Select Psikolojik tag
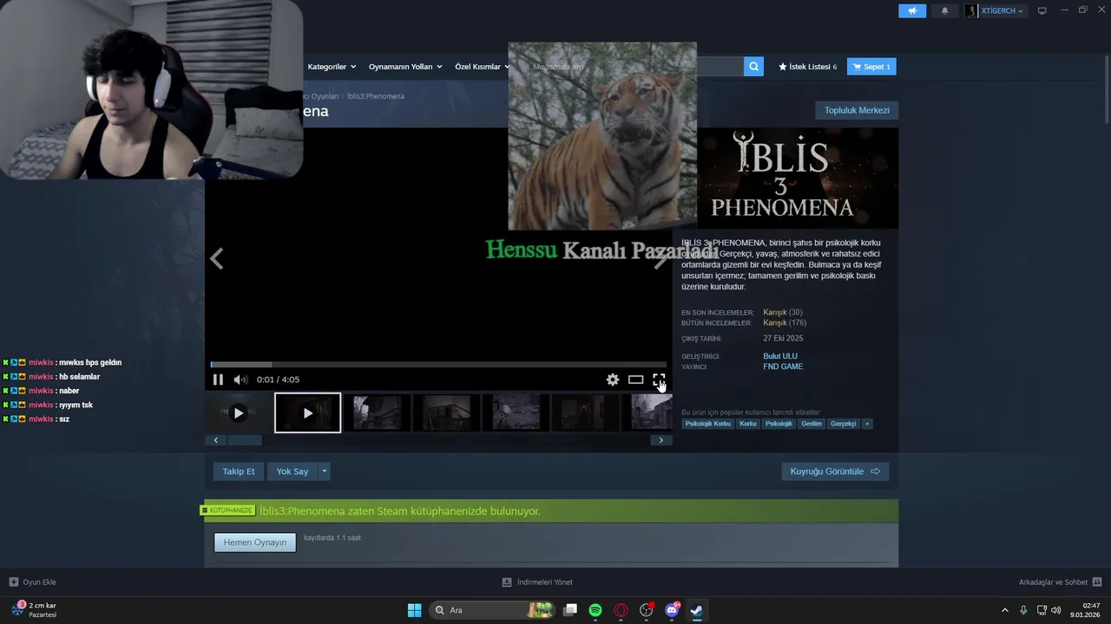The width and height of the screenshot is (1111, 624). [x=779, y=424]
